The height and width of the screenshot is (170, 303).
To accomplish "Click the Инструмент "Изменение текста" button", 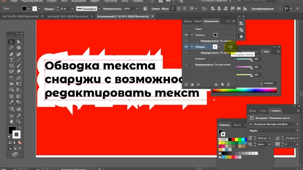I will pos(270,118).
